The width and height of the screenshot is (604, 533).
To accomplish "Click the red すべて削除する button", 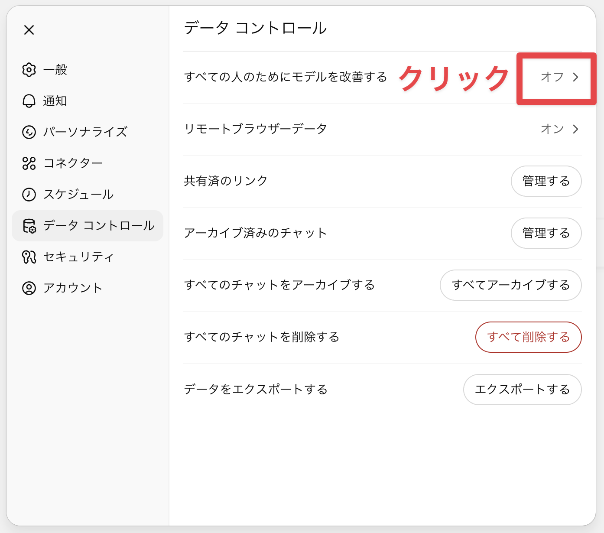I will click(x=528, y=337).
